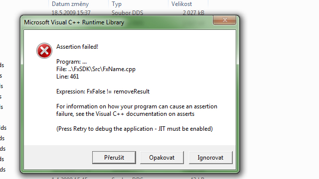Select the Ignorovat button
This screenshot has height=179, width=319.
(210, 158)
